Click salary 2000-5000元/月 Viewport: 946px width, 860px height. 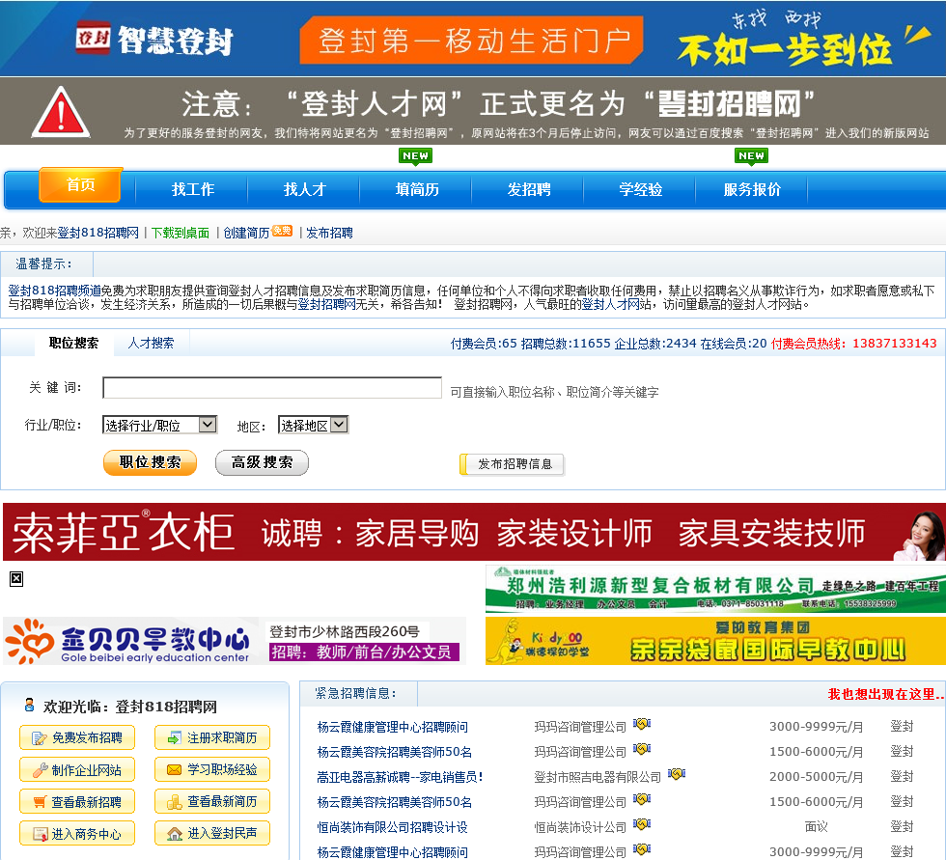(x=816, y=777)
